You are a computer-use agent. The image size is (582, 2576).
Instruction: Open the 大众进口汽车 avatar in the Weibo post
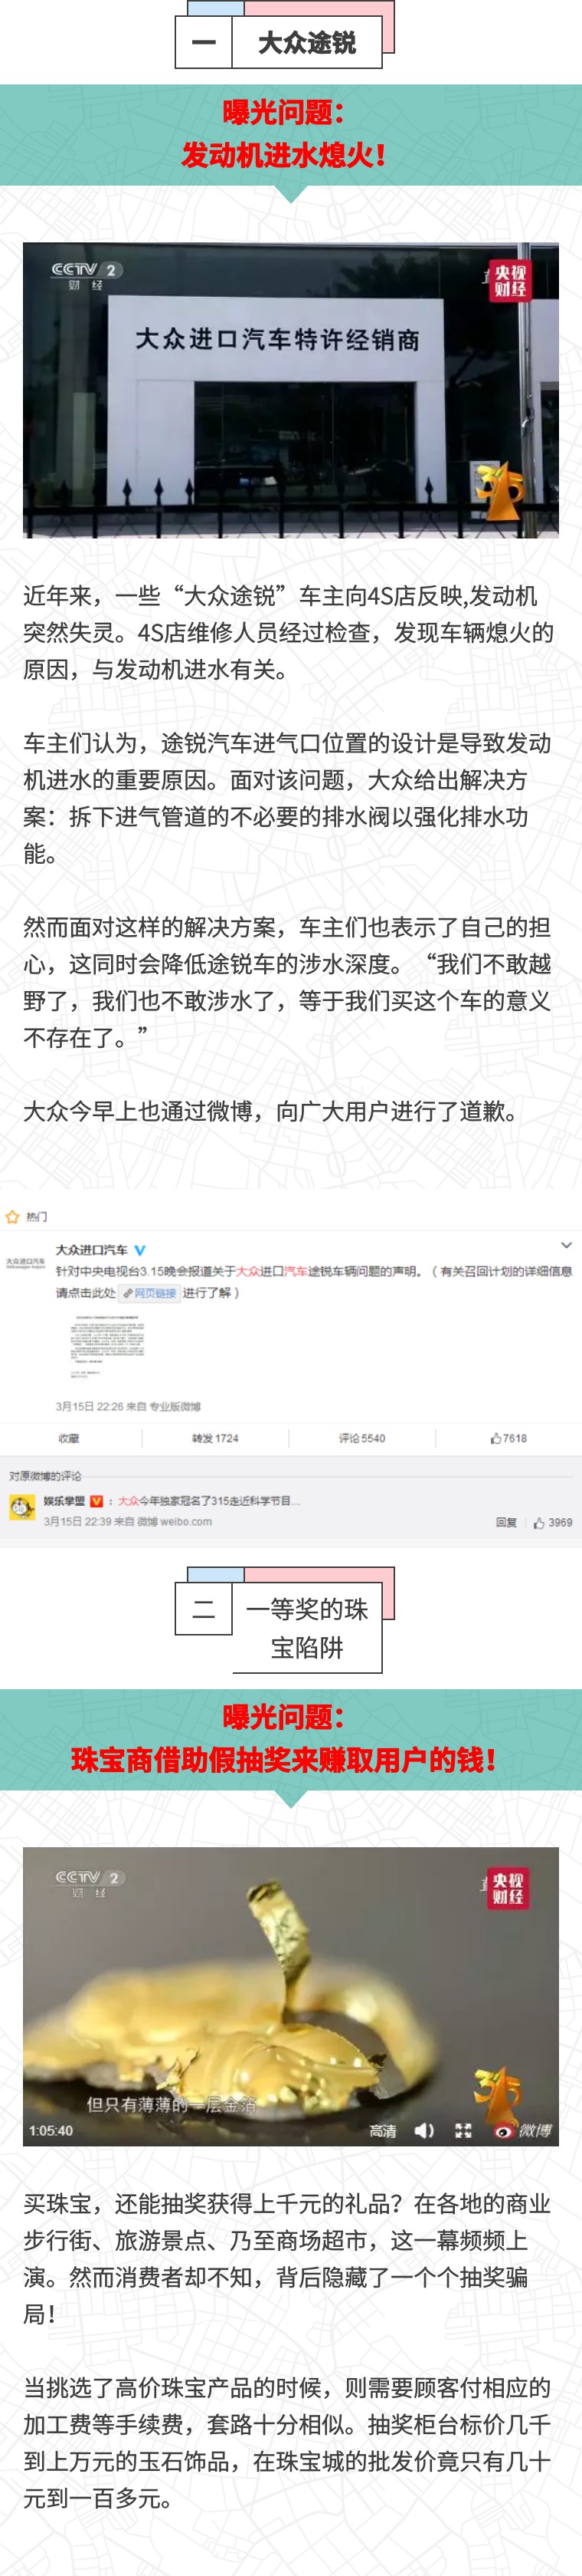[x=25, y=1263]
